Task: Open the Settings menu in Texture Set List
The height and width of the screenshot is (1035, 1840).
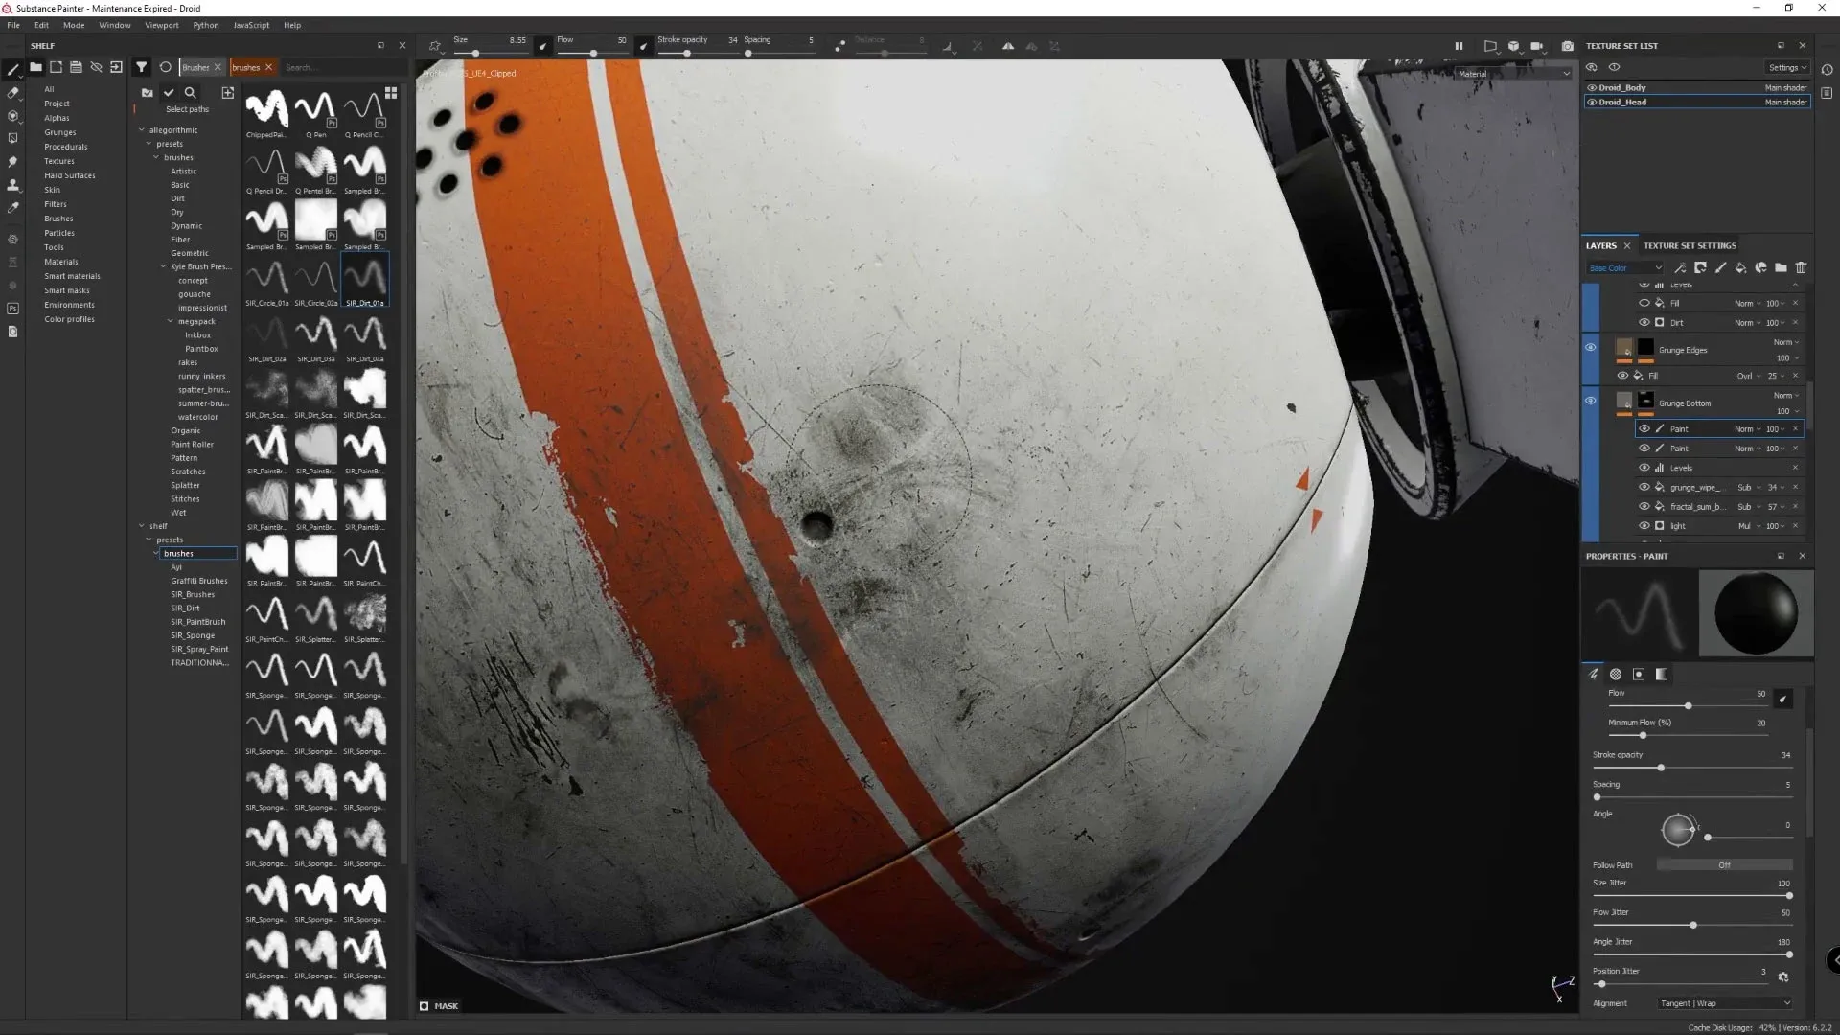Action: click(1786, 67)
